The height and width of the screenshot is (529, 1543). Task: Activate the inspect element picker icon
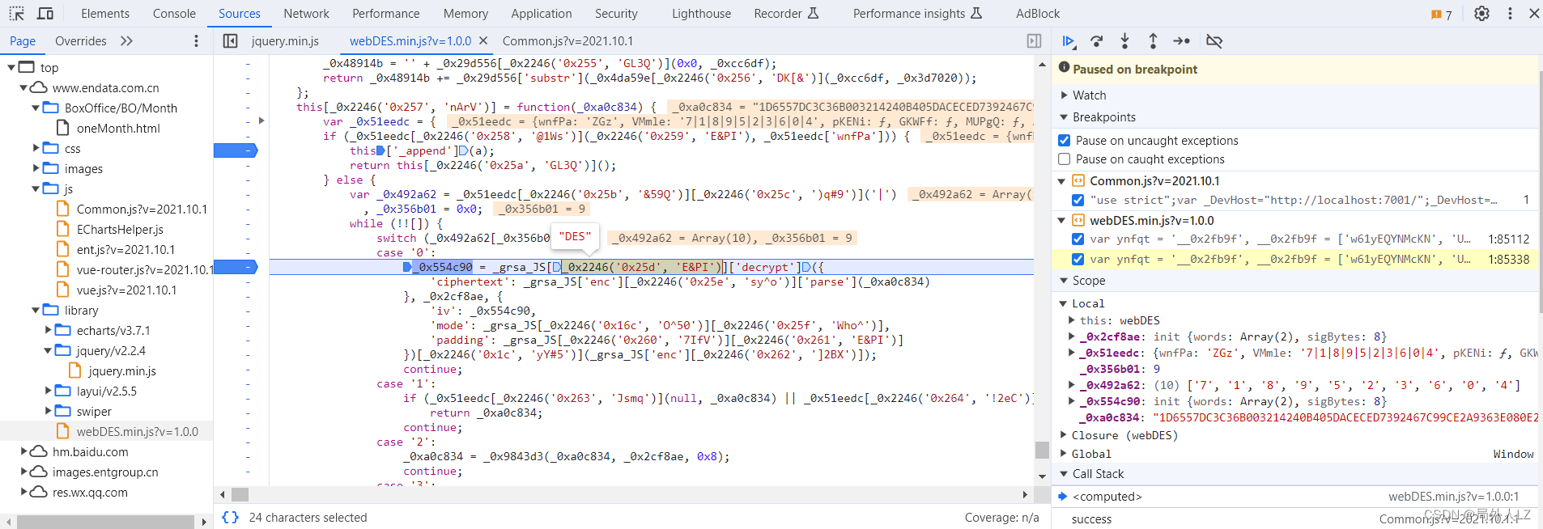(17, 14)
